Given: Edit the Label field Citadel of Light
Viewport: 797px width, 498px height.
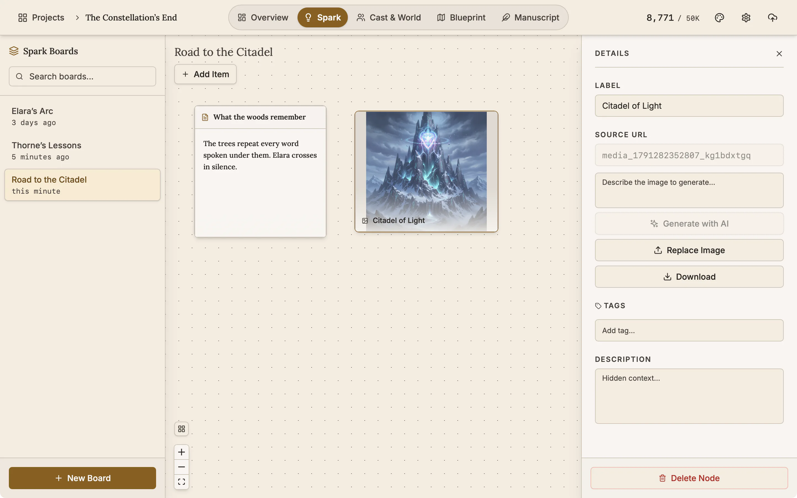Looking at the screenshot, I should click(689, 106).
